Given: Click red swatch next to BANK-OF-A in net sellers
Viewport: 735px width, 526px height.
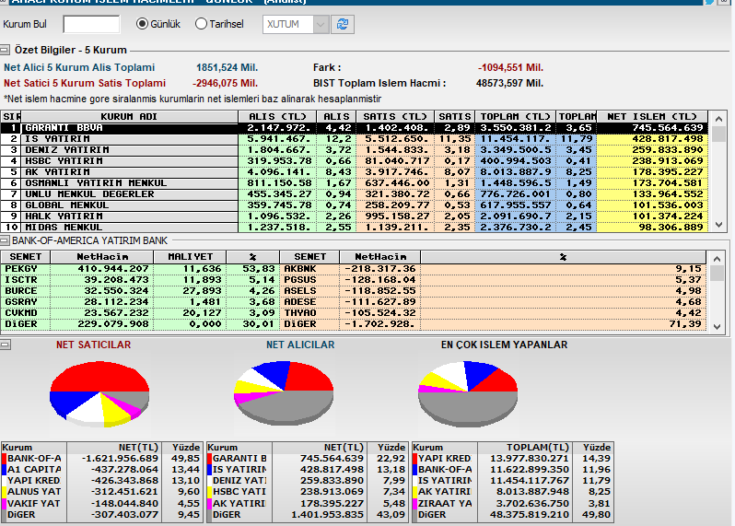Looking at the screenshot, I should point(5,459).
